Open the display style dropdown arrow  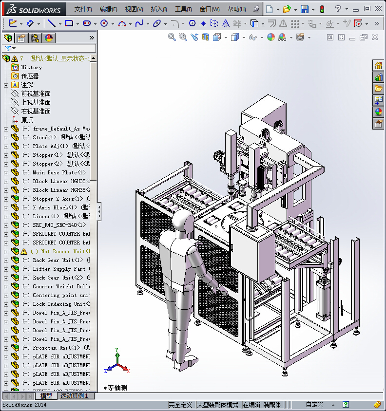(244, 38)
